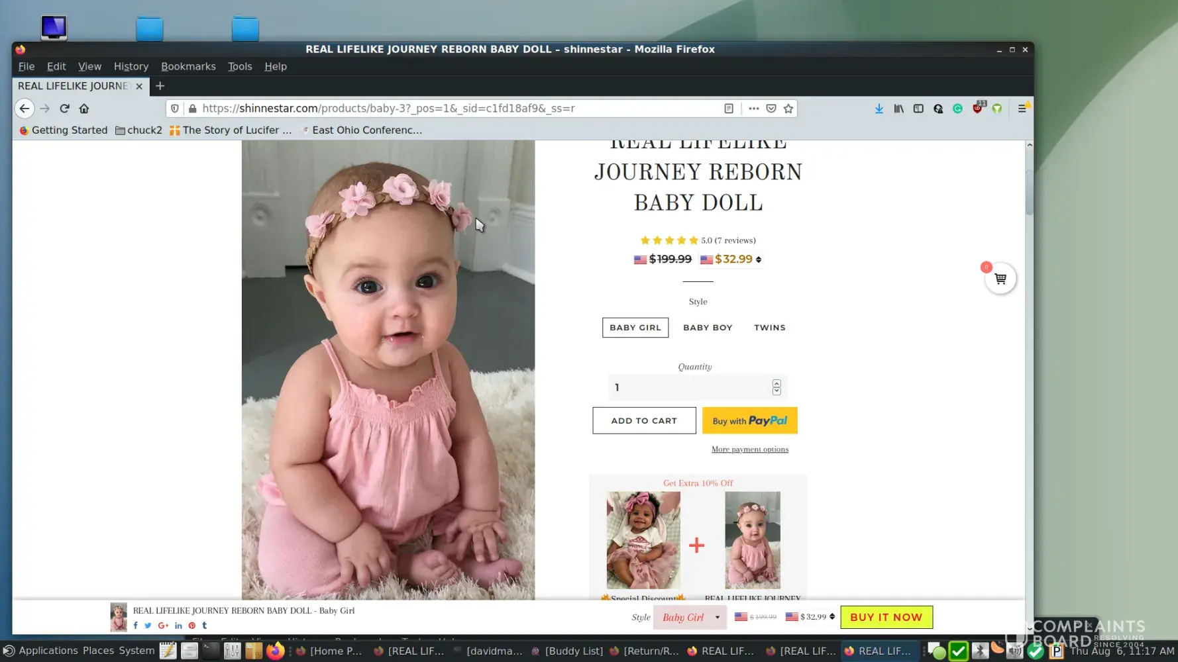The image size is (1178, 662).
Task: Open the Library icon in the toolbar
Action: click(898, 109)
